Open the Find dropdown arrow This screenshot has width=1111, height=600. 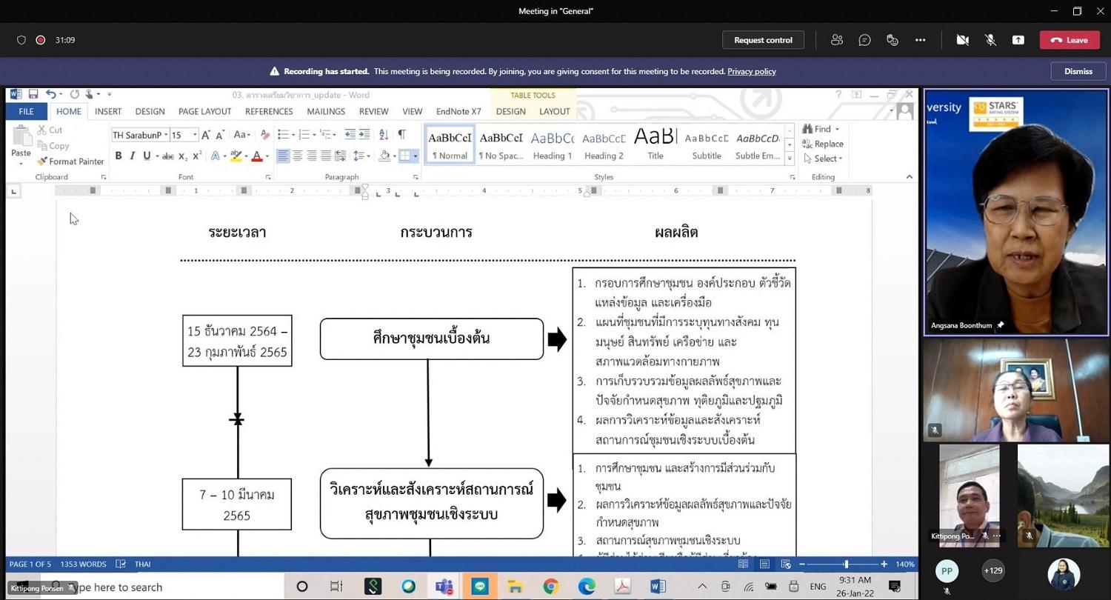click(837, 129)
